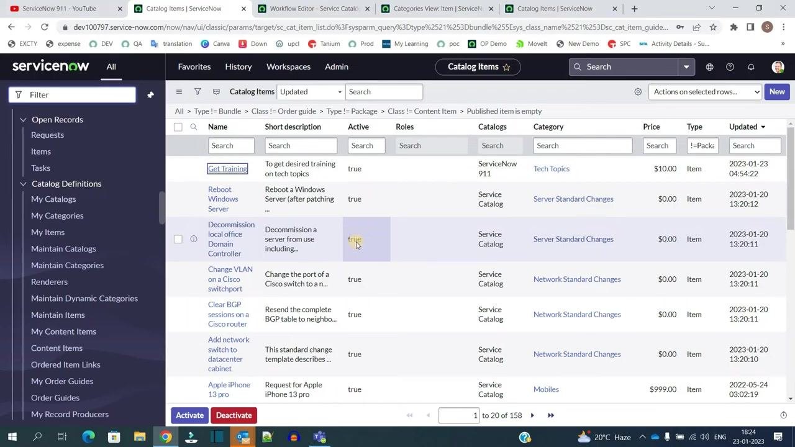Open the Tech Topics category link
Screen dimensions: 795x447
click(x=552, y=169)
